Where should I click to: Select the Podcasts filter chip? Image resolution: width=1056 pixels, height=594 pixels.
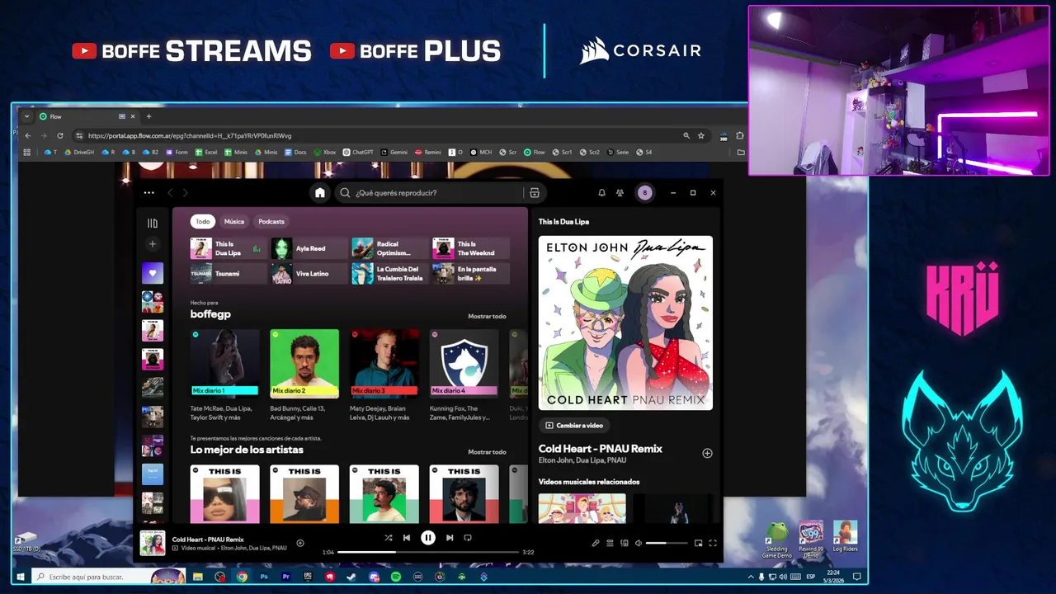pyautogui.click(x=271, y=221)
